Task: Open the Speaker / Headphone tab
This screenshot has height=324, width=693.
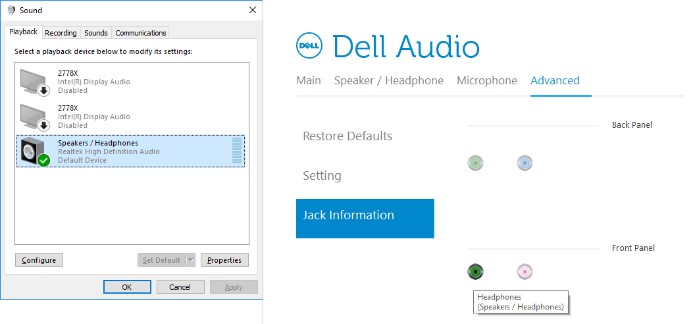Action: [389, 80]
